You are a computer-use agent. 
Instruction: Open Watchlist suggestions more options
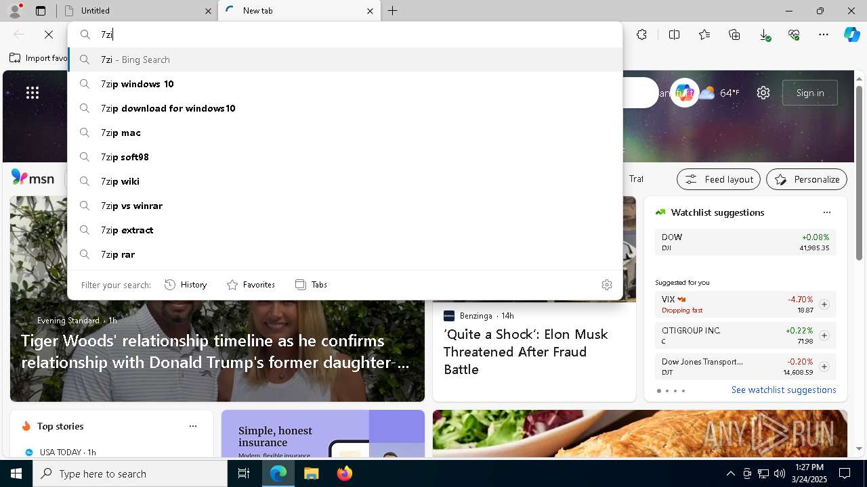point(827,212)
